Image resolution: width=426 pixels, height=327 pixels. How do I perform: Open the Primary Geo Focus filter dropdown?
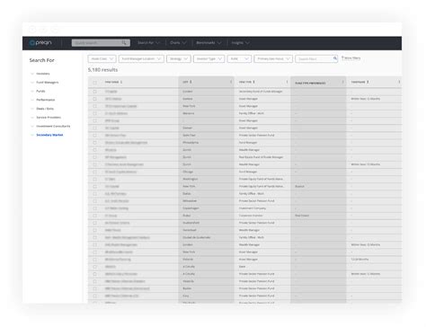273,58
